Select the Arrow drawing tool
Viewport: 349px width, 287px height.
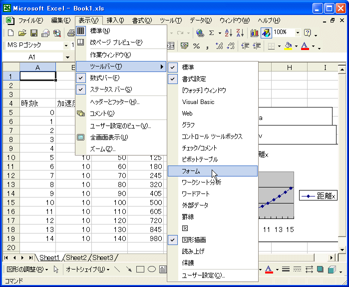tap(129, 269)
